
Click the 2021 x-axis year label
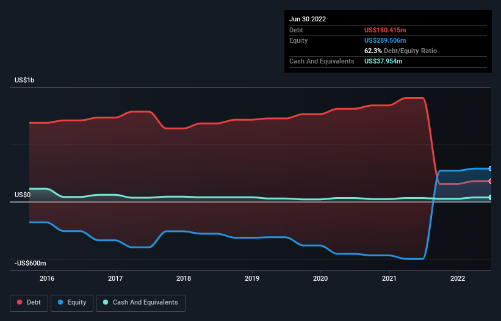(389, 278)
